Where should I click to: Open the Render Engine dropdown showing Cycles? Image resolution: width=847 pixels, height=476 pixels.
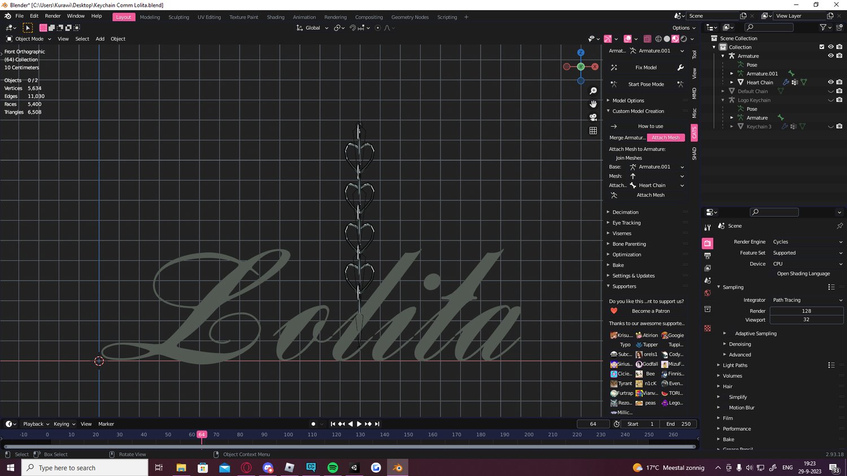click(807, 242)
